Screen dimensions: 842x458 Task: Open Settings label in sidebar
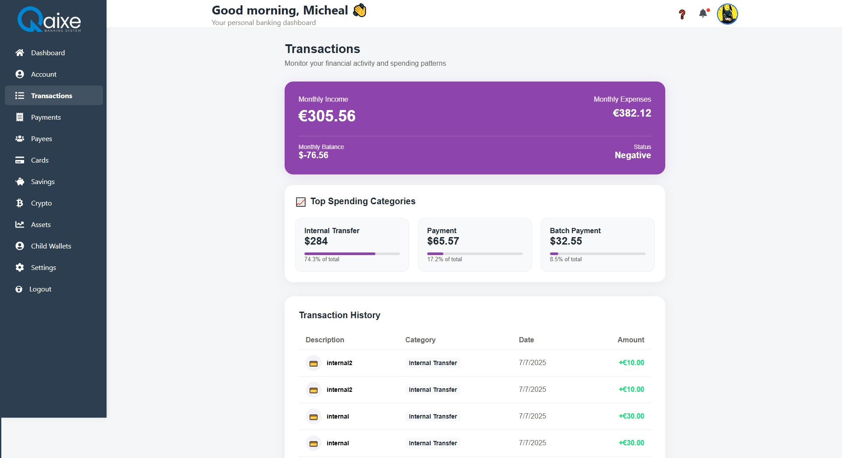pyautogui.click(x=43, y=267)
